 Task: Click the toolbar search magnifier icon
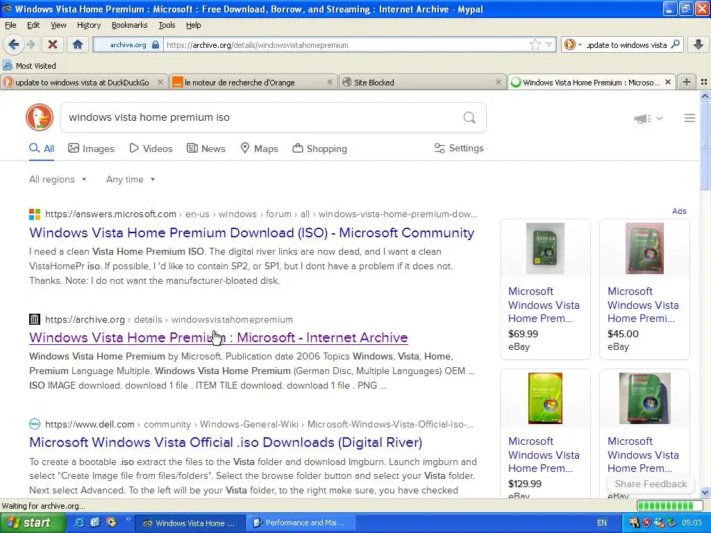[676, 44]
